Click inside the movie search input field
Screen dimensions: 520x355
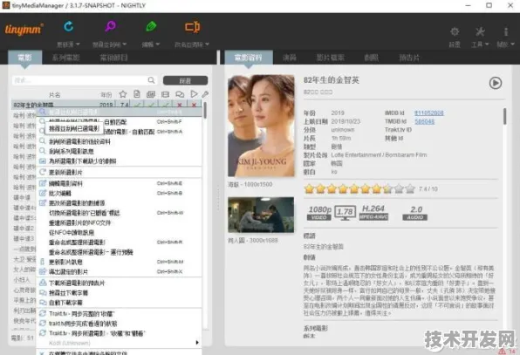pyautogui.click(x=79, y=80)
